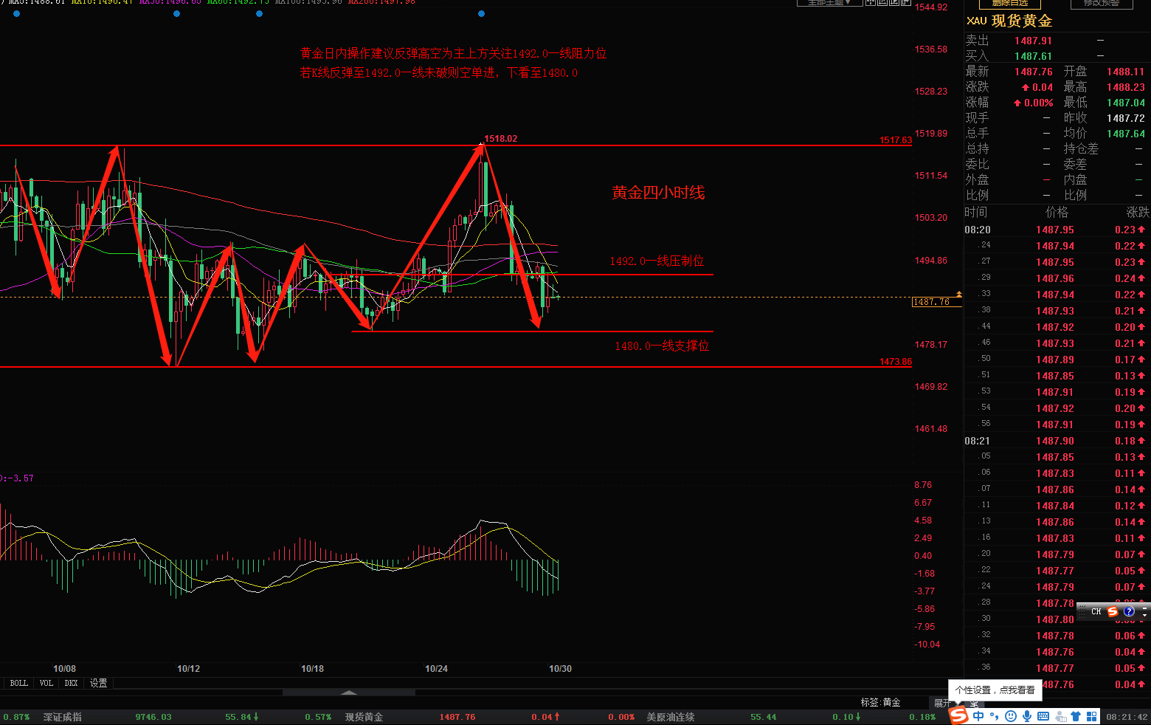Click the 最高 value 1488.23
1151x725 pixels.
(1125, 87)
